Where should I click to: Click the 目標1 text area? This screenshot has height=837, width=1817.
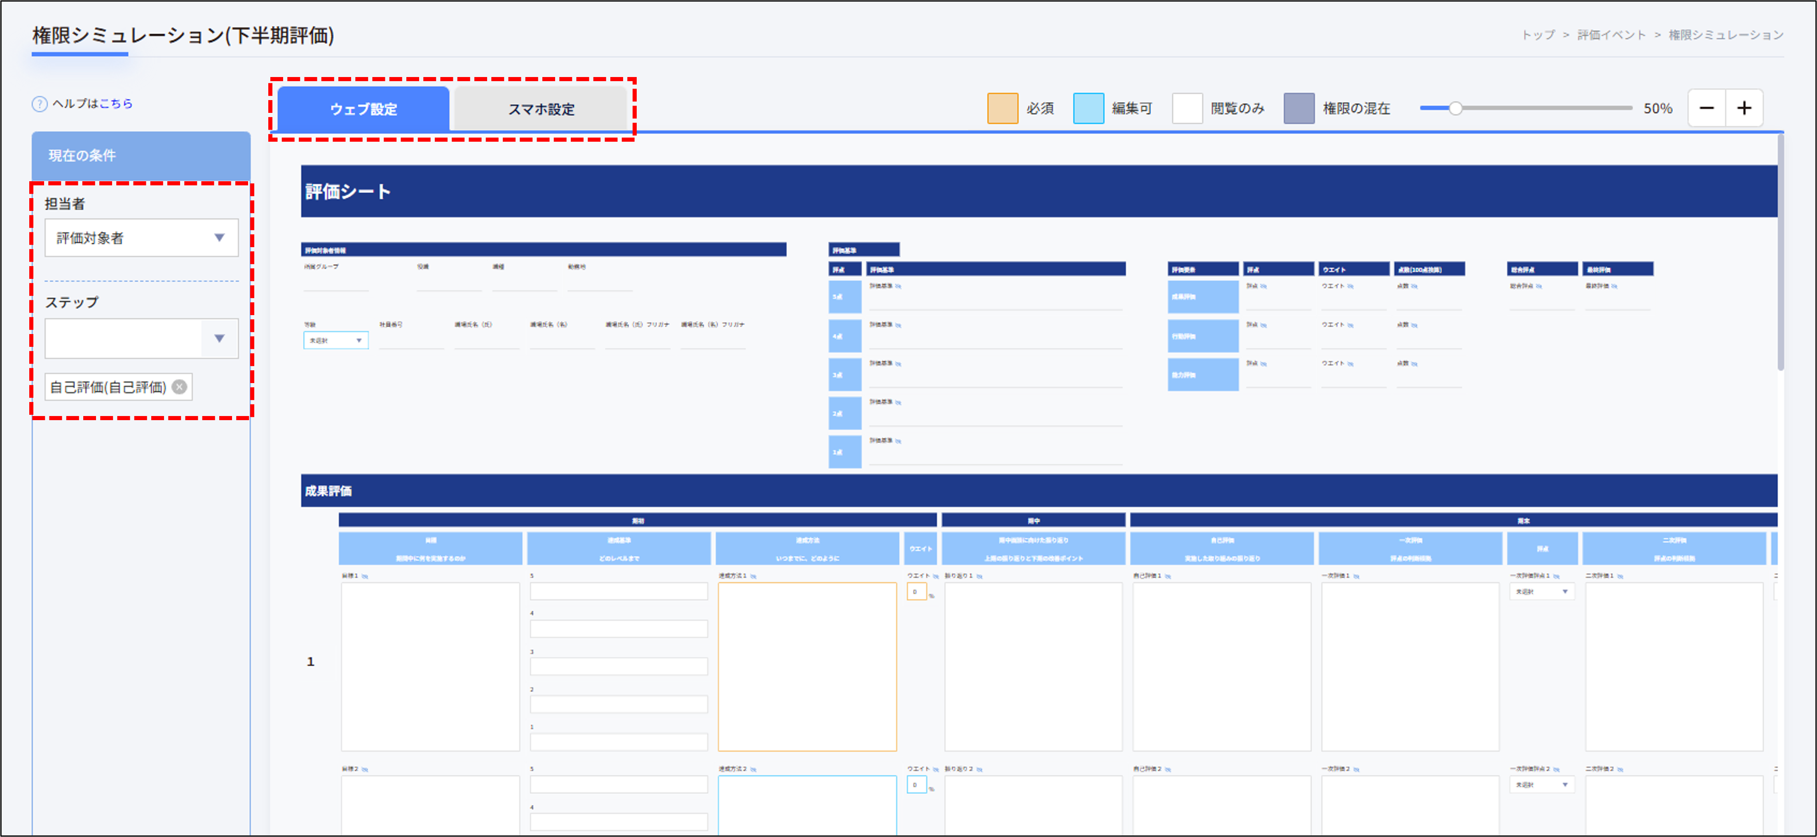coord(430,666)
